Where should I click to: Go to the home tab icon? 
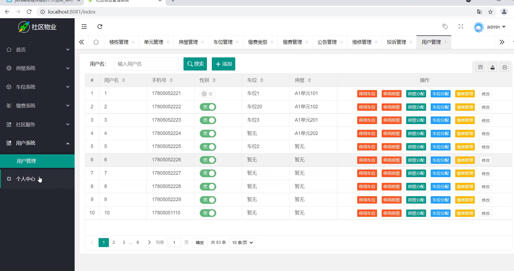coord(96,42)
